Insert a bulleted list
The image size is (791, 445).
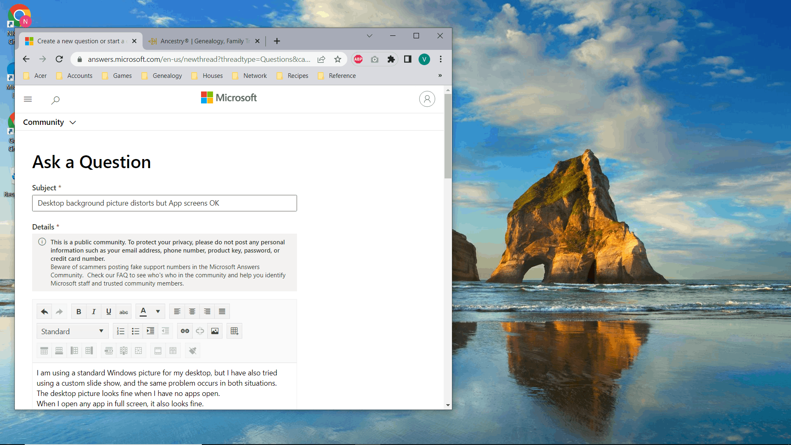[136, 331]
